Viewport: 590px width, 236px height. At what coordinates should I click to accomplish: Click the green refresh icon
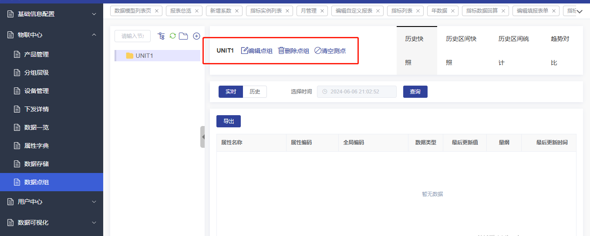[x=172, y=36]
